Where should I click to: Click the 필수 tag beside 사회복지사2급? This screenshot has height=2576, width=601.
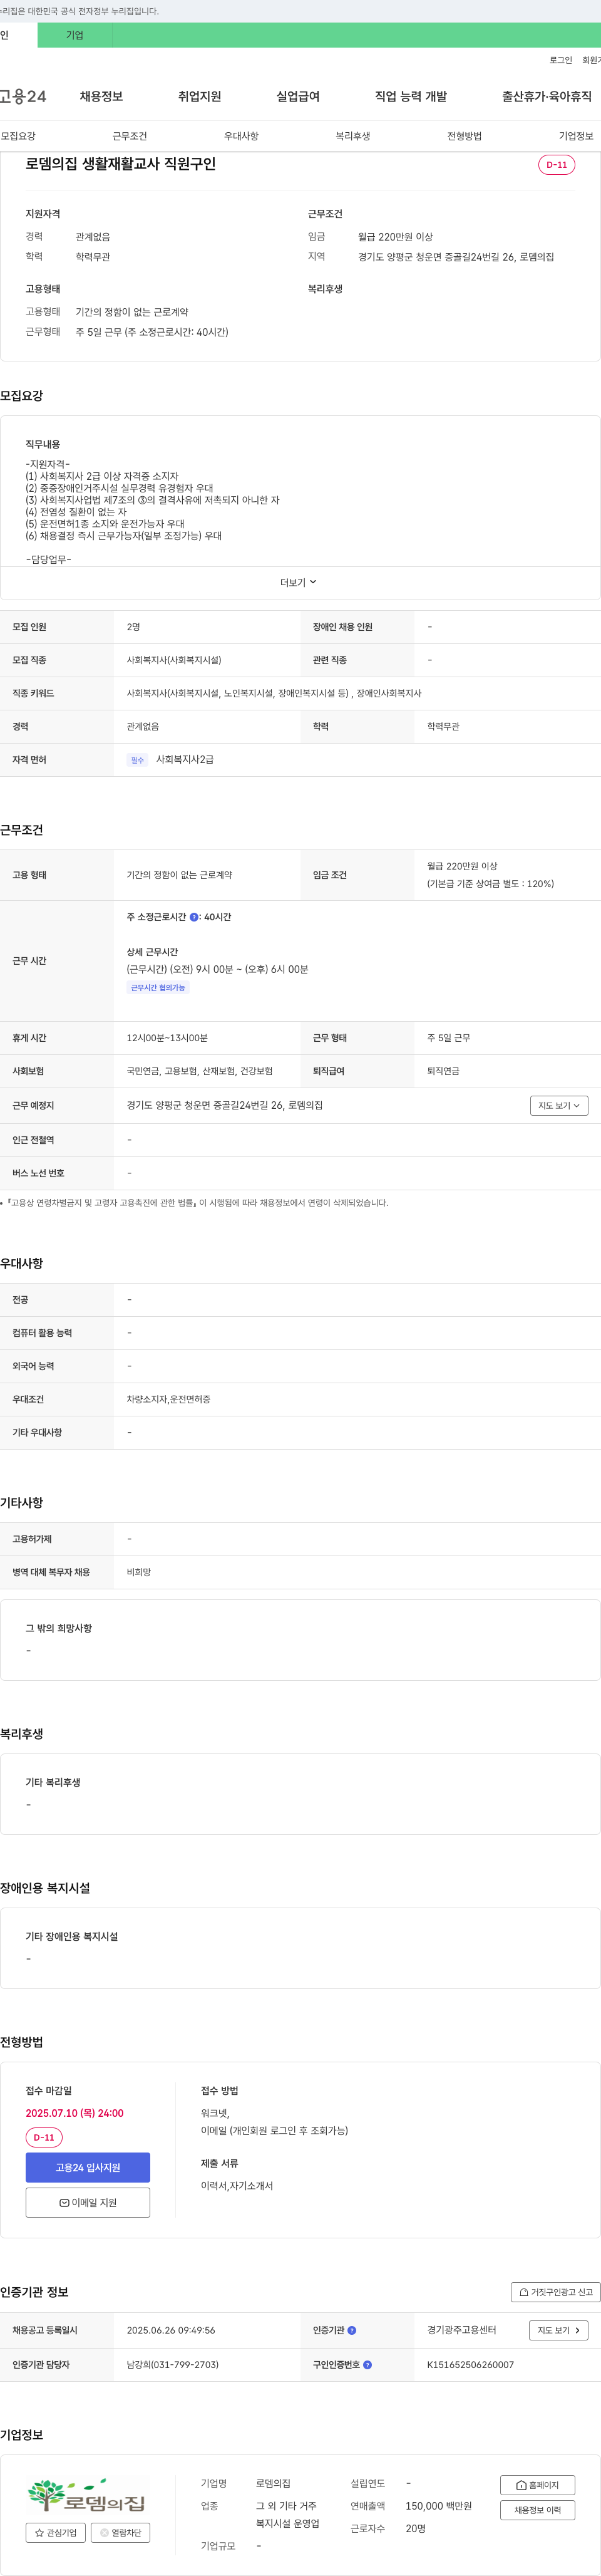point(138,760)
